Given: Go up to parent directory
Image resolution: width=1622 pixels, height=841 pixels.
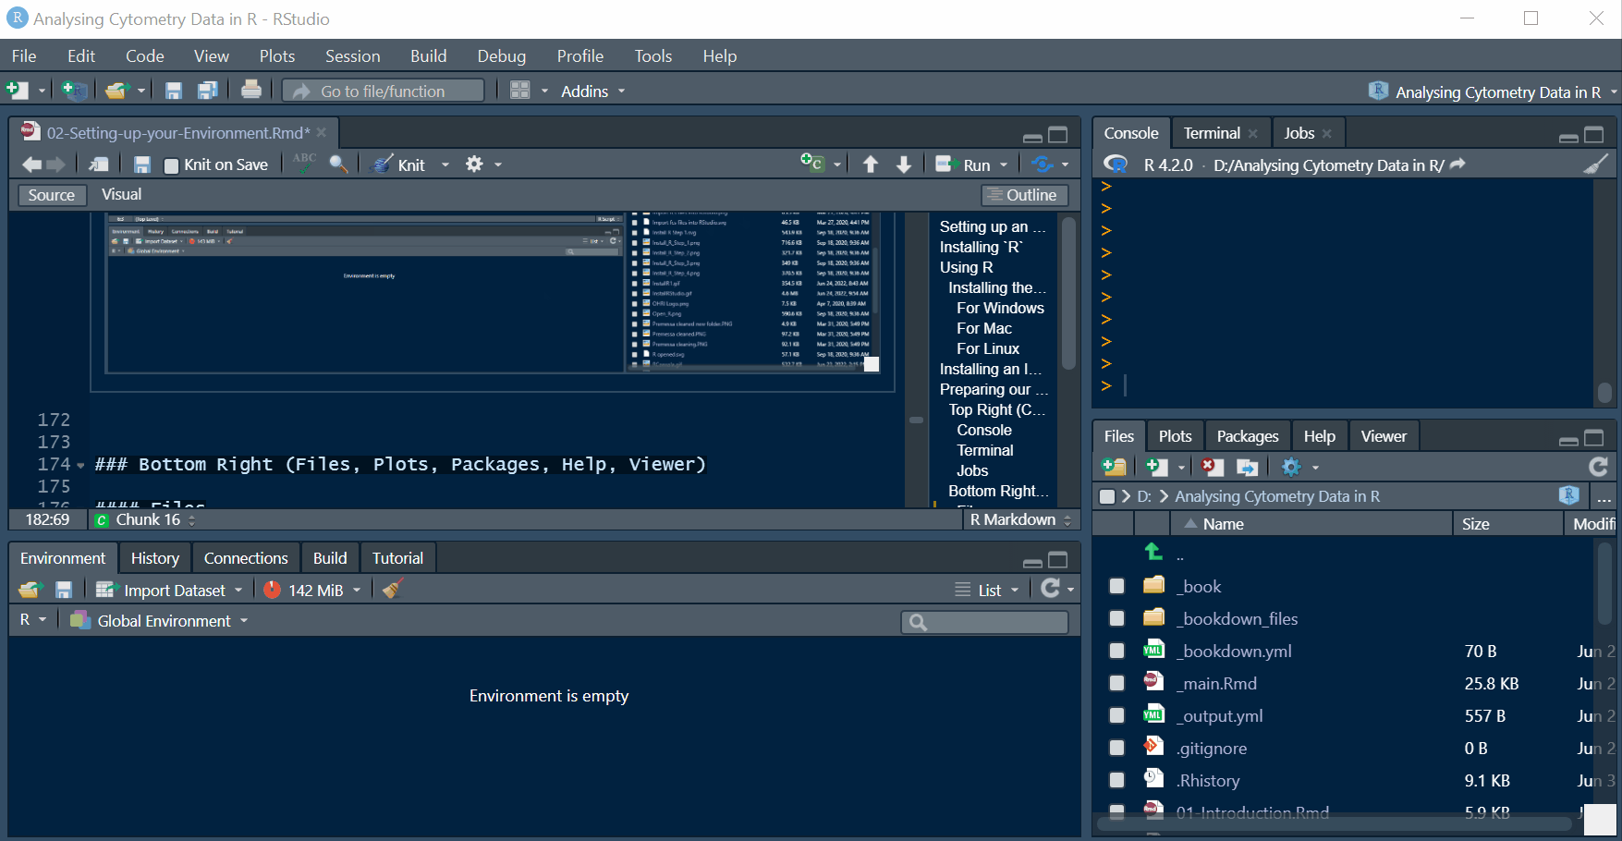Looking at the screenshot, I should (1153, 552).
